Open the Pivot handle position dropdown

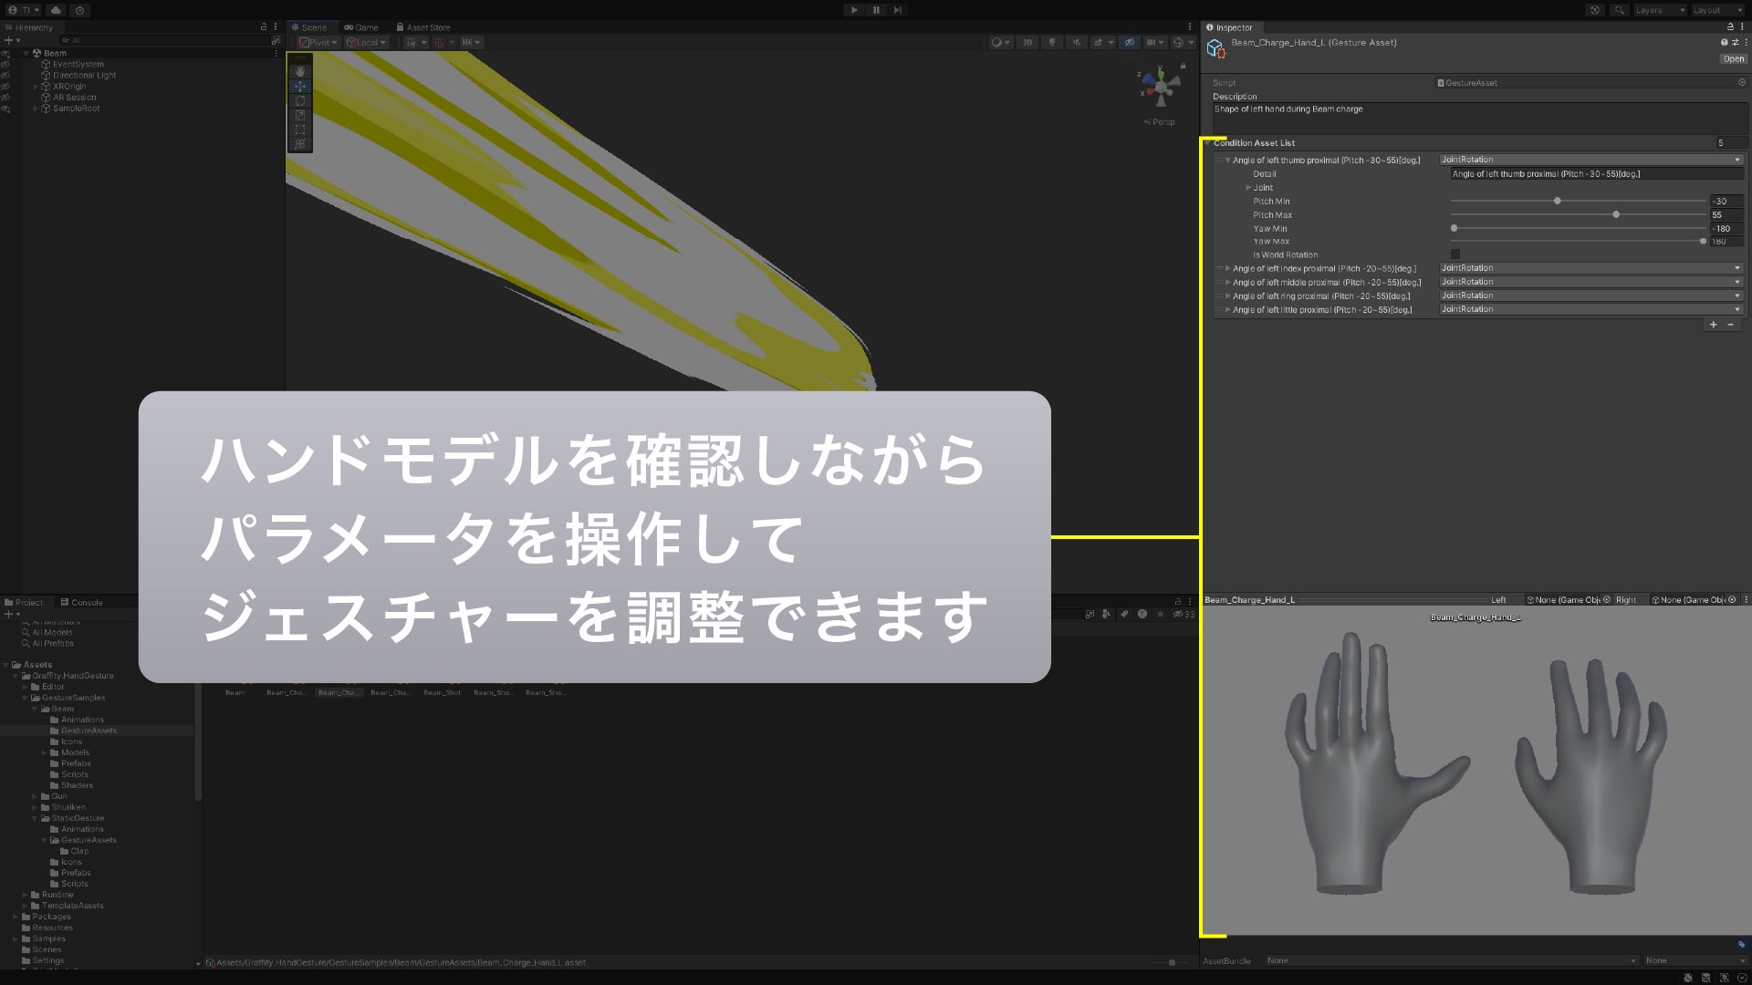pos(318,42)
